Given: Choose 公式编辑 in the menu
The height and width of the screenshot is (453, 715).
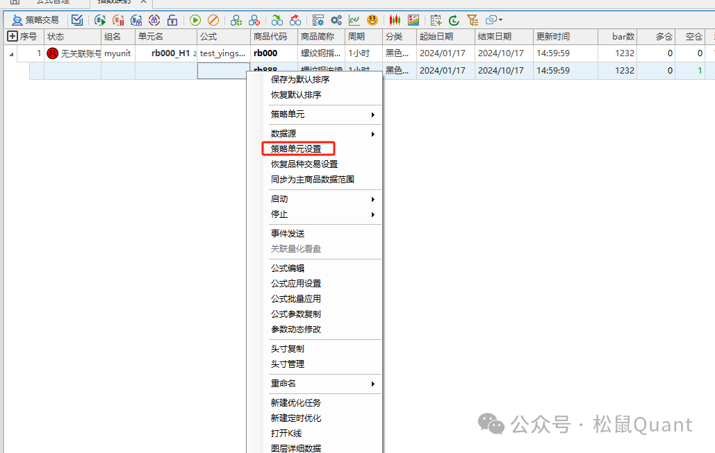Looking at the screenshot, I should click(288, 268).
